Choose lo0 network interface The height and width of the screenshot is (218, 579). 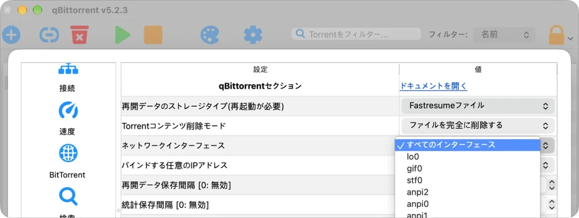pos(468,157)
